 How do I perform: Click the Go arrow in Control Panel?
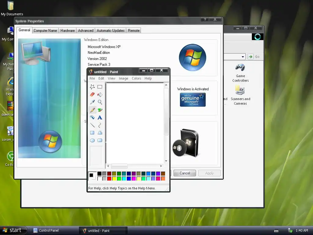250,57
